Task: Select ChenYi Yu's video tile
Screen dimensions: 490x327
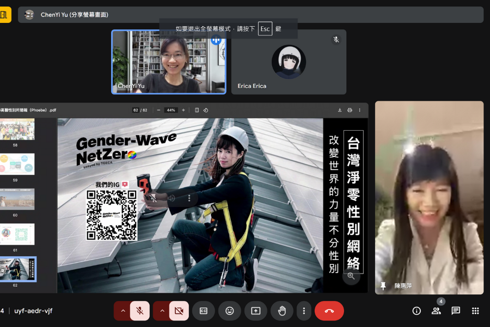Action: click(x=169, y=62)
